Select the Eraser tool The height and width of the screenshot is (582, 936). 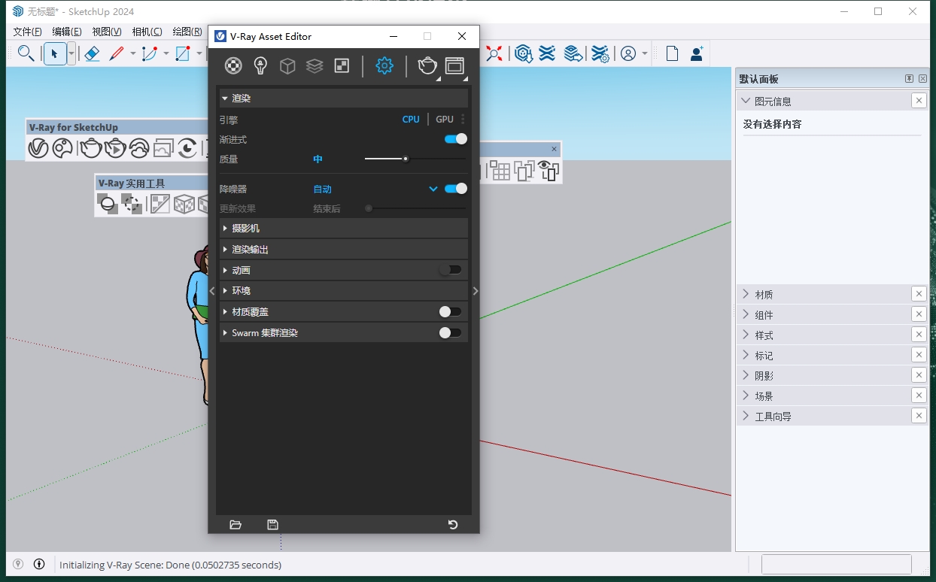coord(92,53)
